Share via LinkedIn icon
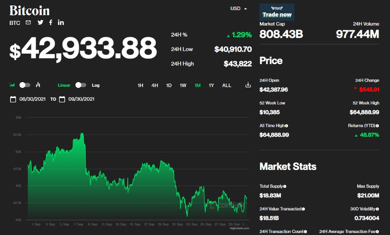This screenshot has width=390, height=235. point(61,23)
